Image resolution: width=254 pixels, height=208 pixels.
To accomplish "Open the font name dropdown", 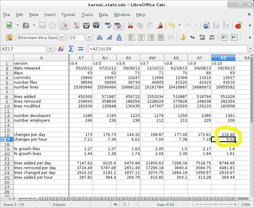I will (62, 37).
